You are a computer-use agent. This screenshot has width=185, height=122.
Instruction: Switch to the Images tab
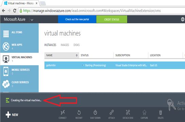(x=65, y=45)
